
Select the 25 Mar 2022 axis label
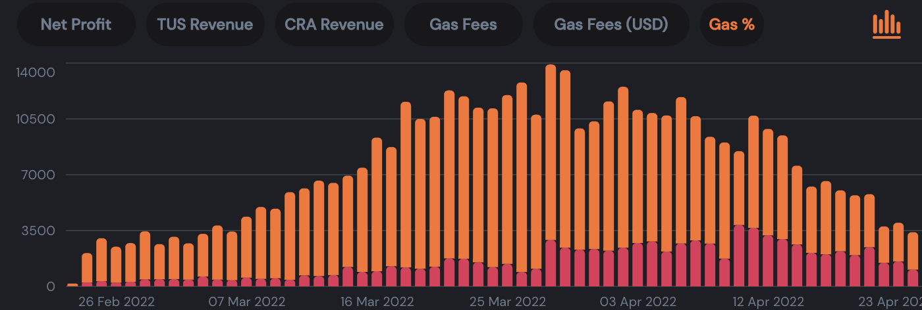pos(507,301)
